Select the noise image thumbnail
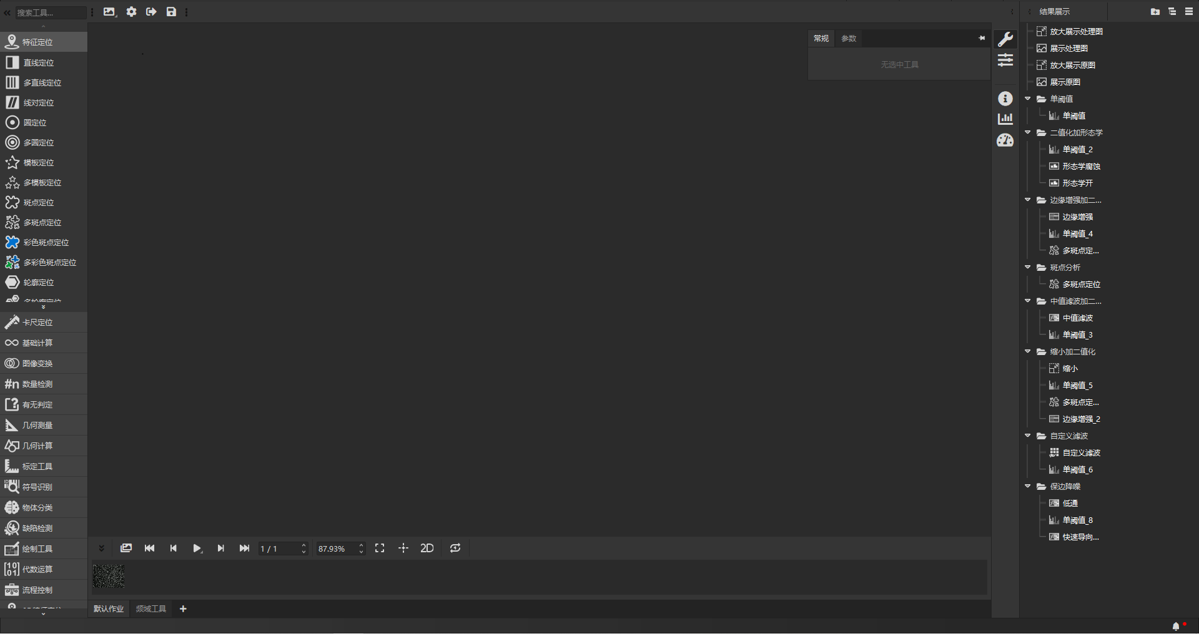 pyautogui.click(x=109, y=577)
